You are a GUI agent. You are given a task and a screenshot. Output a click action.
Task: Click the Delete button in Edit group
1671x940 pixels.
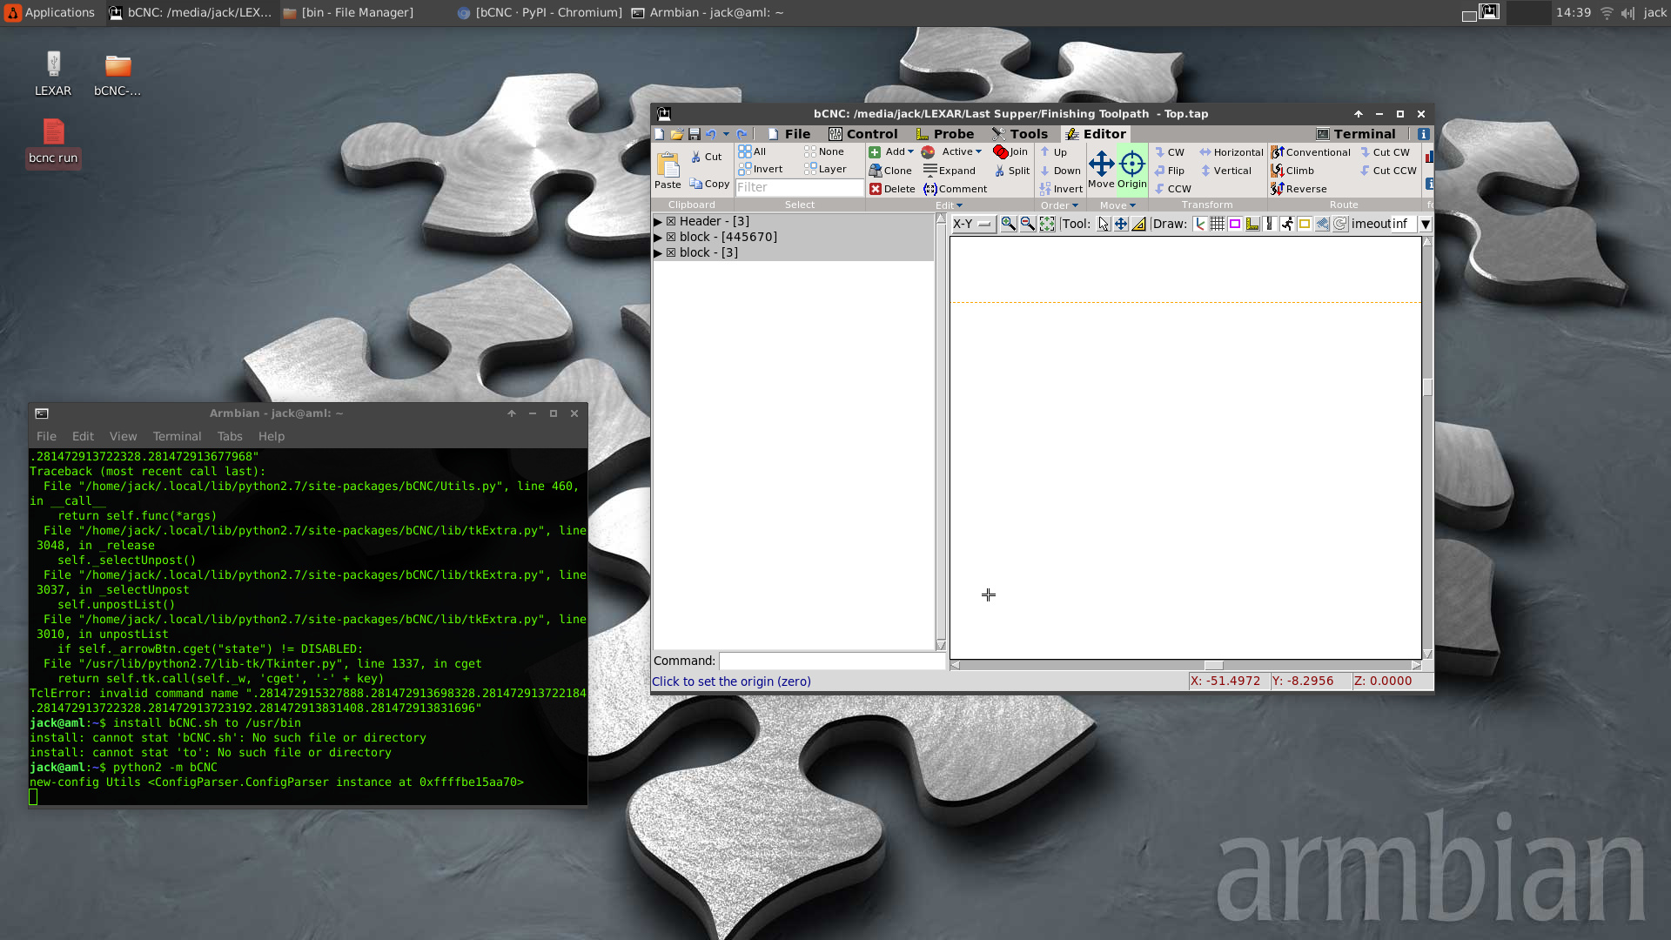[892, 189]
